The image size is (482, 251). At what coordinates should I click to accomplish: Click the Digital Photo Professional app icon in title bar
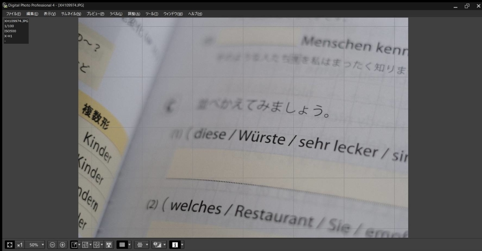click(4, 5)
